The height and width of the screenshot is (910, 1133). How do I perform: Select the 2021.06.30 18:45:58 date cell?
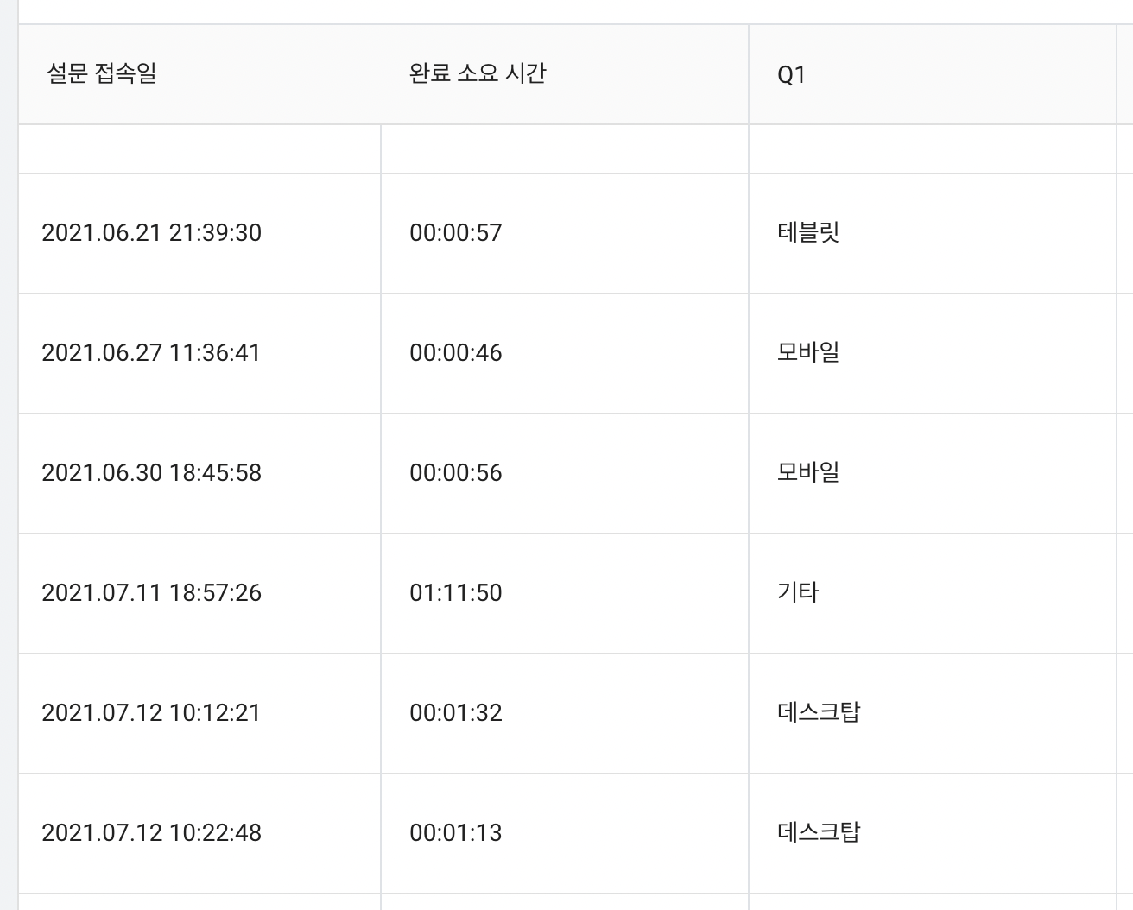click(152, 473)
